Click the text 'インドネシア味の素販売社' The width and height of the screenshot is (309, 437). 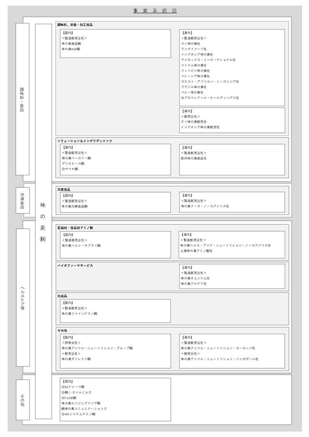[200, 127]
